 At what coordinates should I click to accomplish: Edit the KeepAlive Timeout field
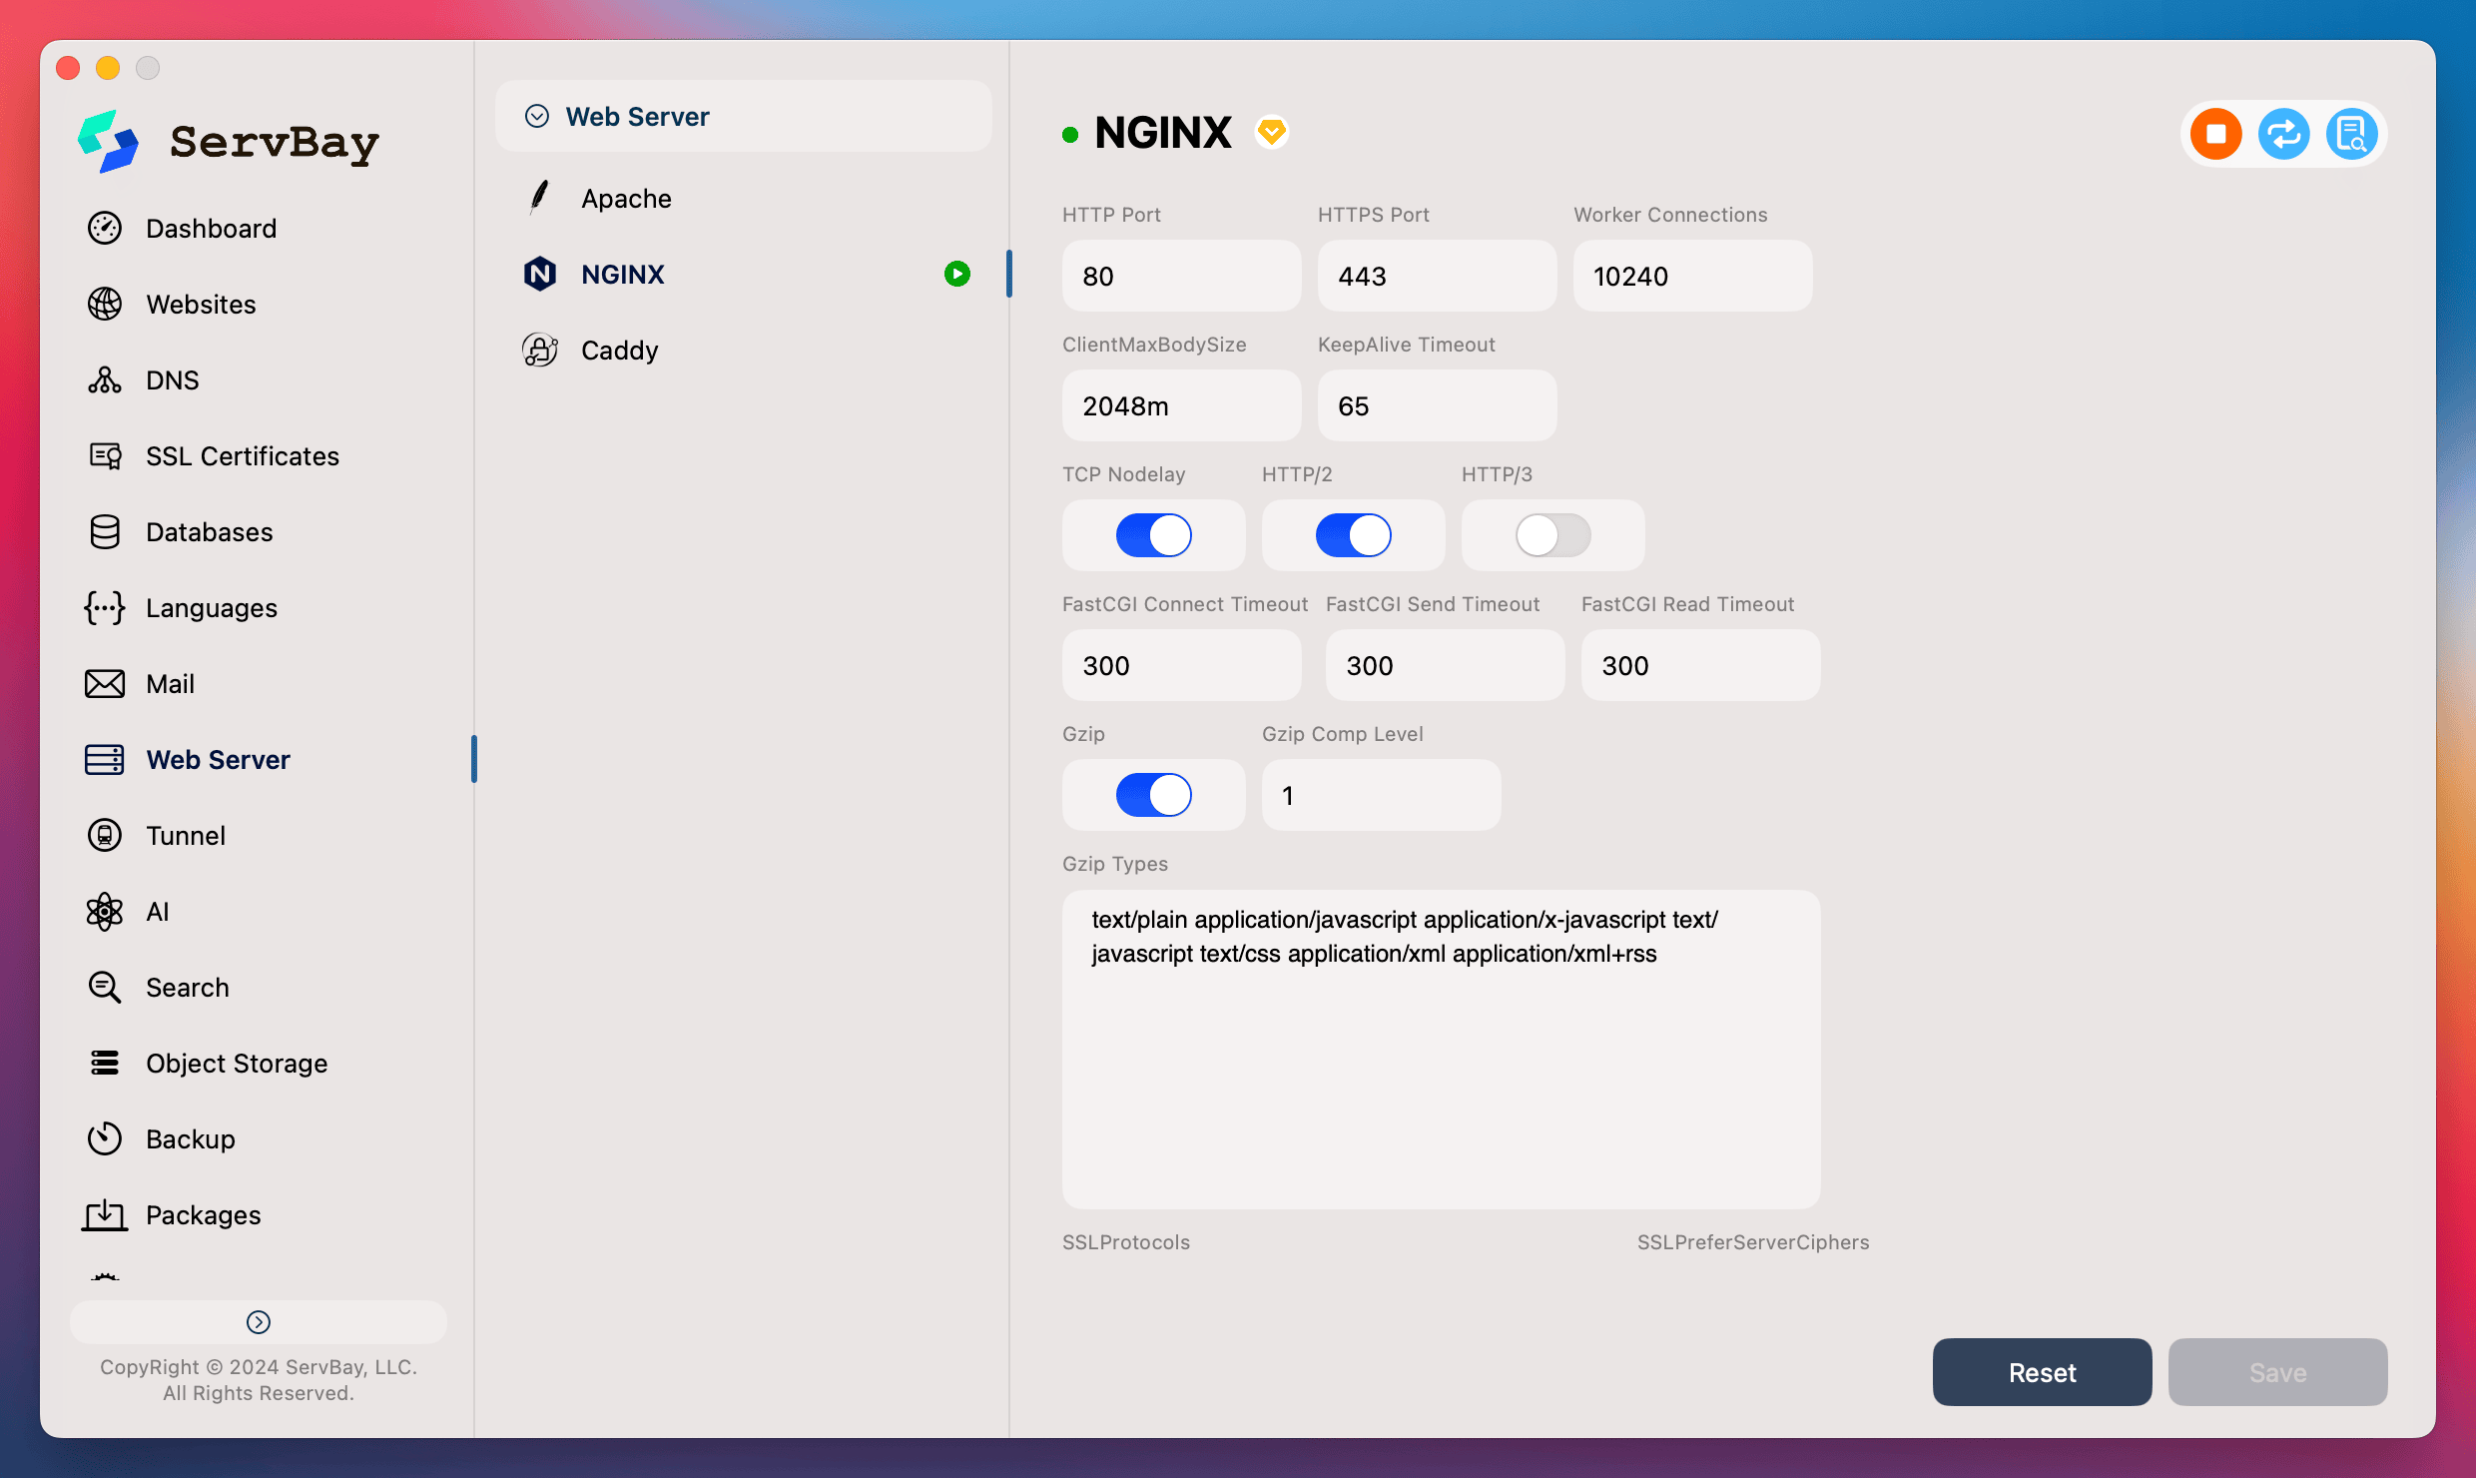[x=1438, y=405]
